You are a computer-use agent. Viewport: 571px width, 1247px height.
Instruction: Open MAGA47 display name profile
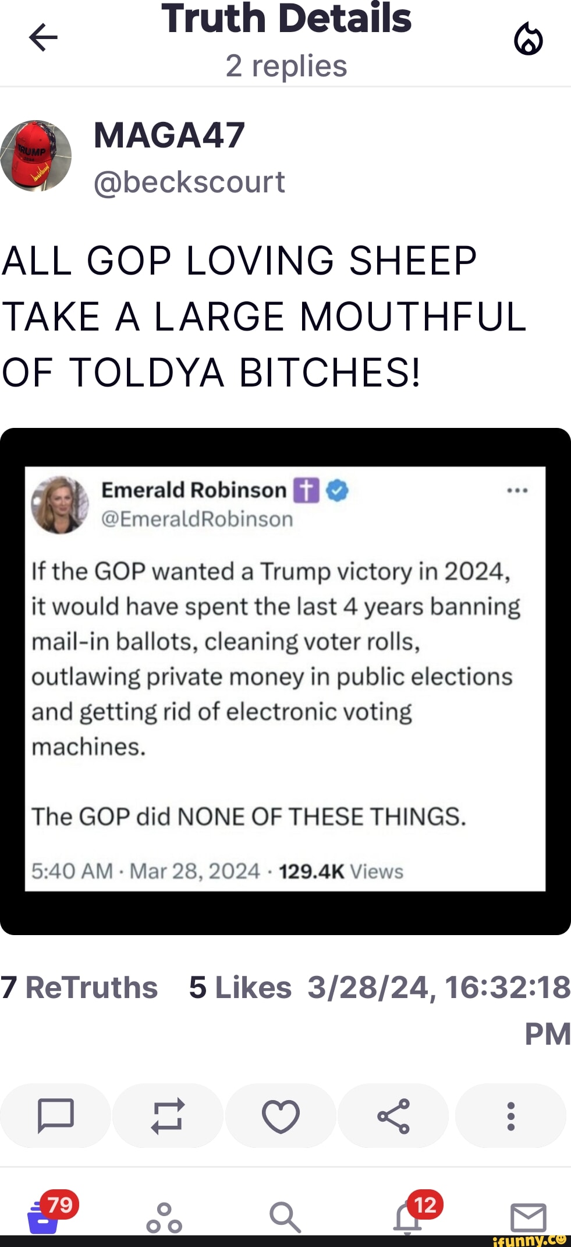pyautogui.click(x=169, y=135)
